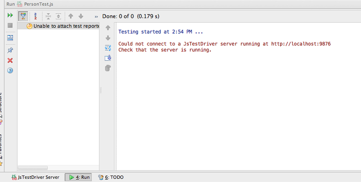Open help via the blue question mark icon

10,70
